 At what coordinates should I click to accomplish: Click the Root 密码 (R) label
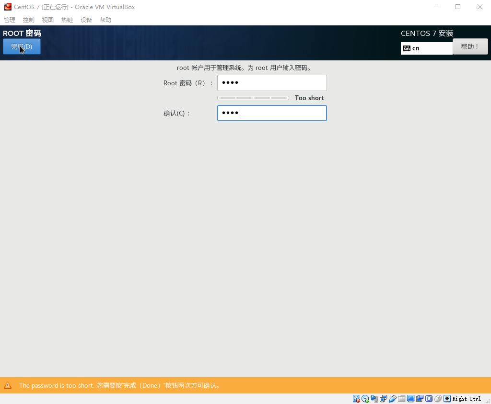187,83
